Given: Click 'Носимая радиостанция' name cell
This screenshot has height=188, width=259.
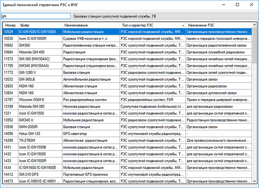Looking at the screenshot, I should click(91, 106).
